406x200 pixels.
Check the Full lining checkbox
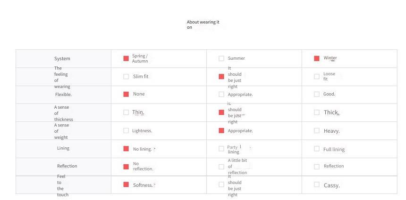coord(317,149)
